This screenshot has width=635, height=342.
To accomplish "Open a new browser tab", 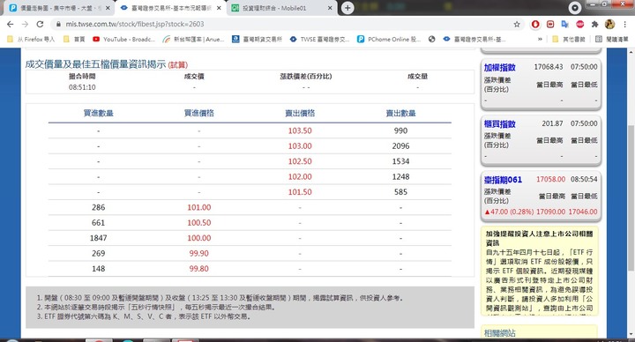I will (347, 8).
